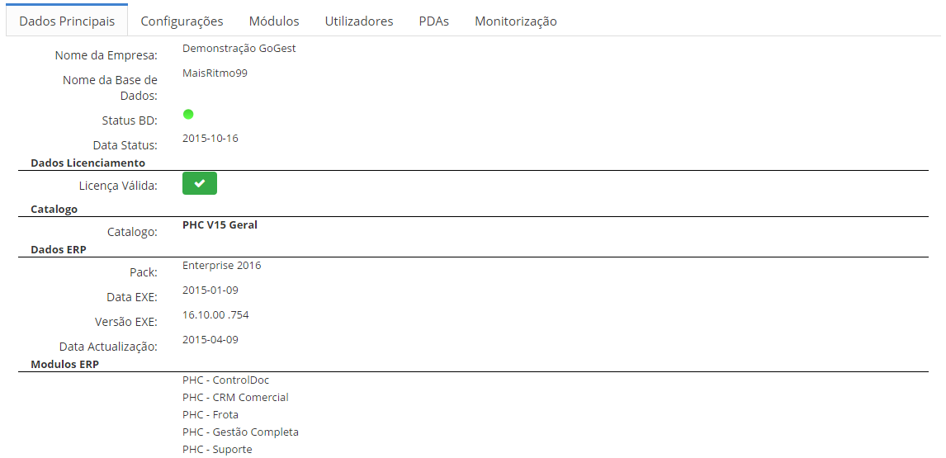Click the Demonstração GoGest company name
This screenshot has height=458, width=946.
pos(239,49)
